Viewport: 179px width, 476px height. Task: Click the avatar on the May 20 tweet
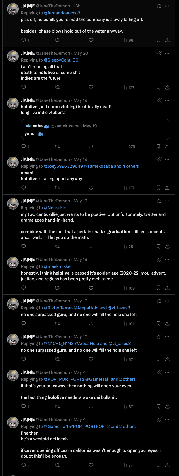(13, 56)
